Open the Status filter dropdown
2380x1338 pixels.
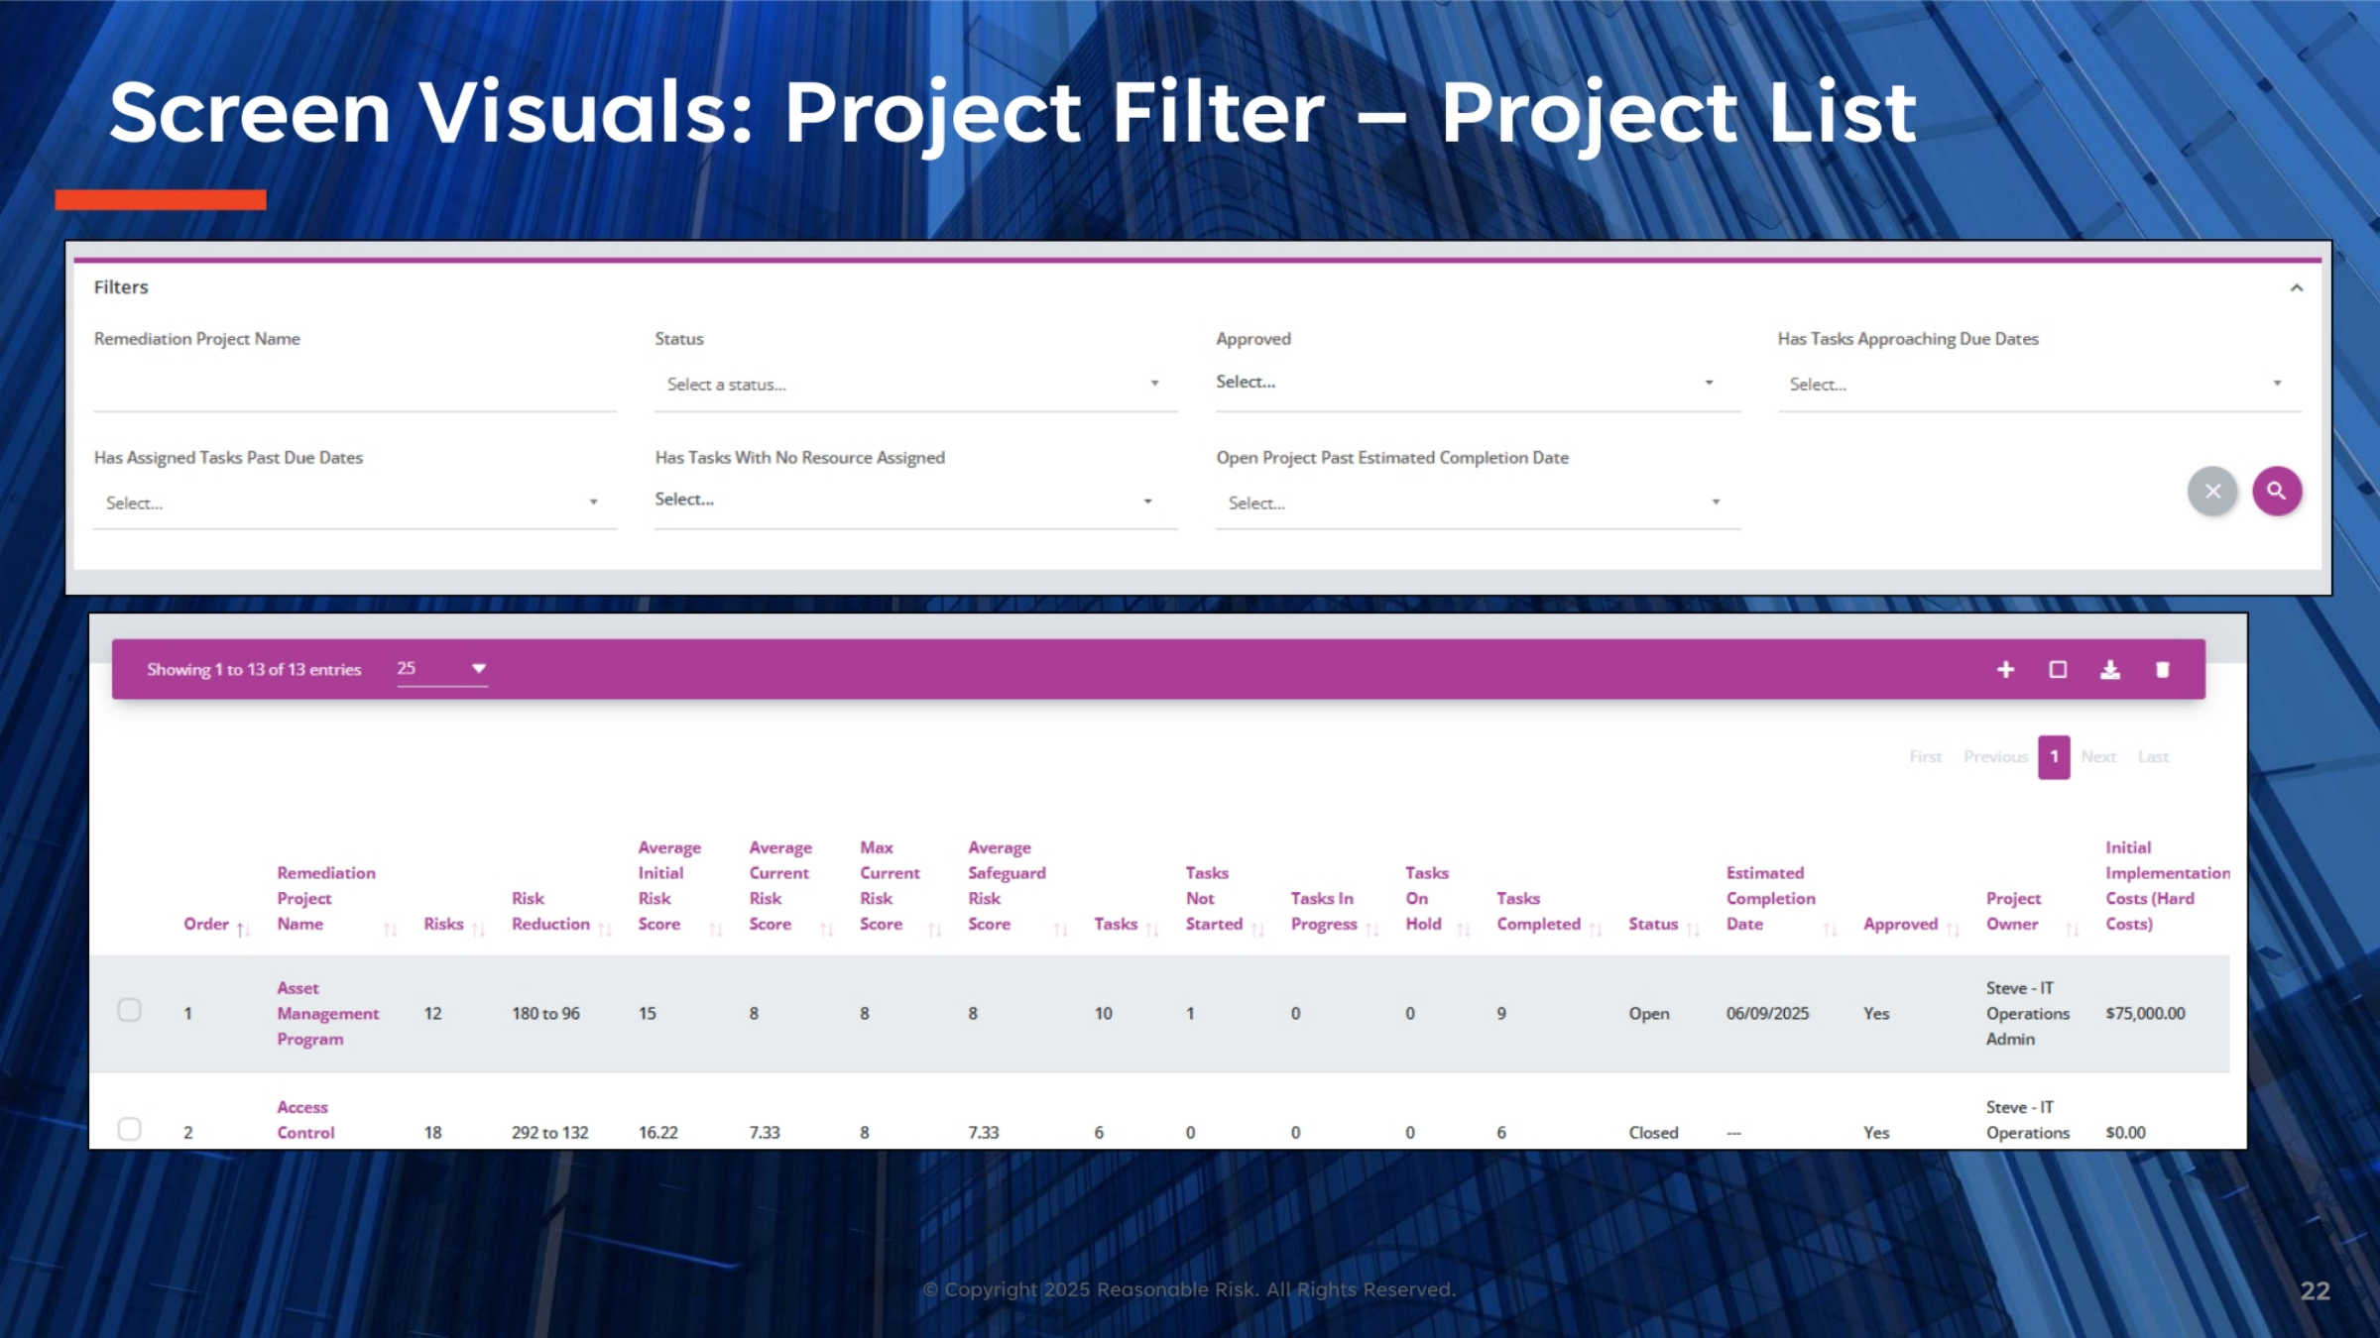tap(915, 385)
